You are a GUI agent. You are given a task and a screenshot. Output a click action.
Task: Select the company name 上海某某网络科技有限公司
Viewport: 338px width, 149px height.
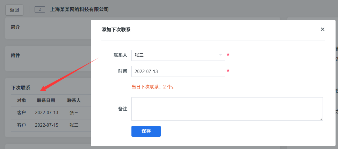click(79, 9)
